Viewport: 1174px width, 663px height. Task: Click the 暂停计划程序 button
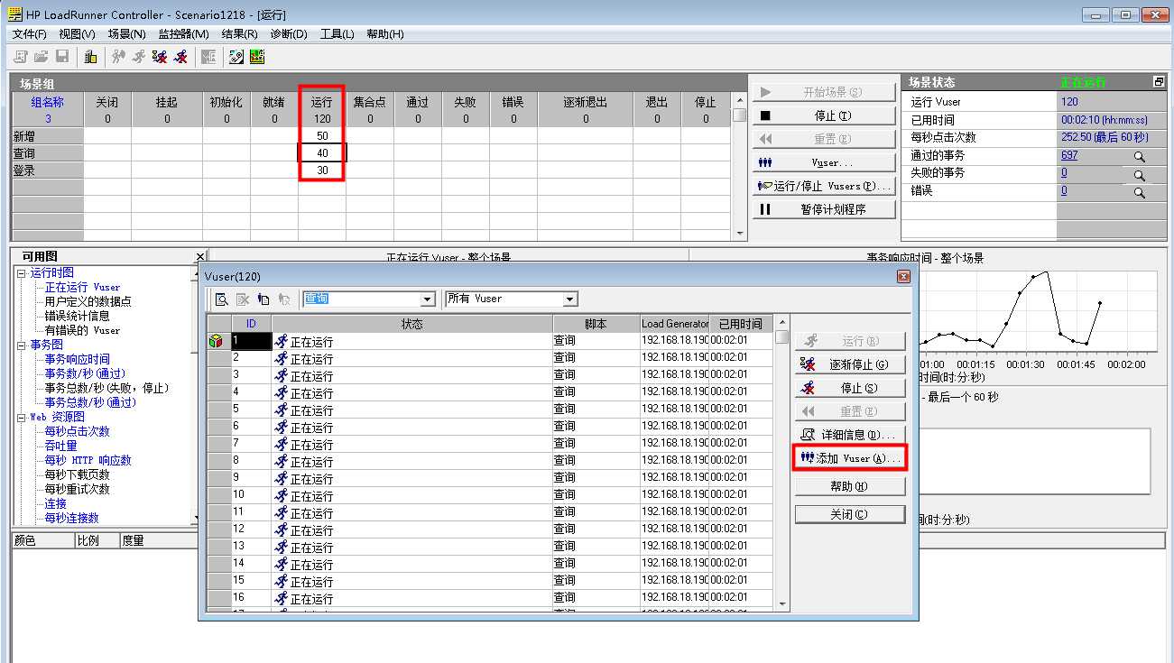click(824, 209)
